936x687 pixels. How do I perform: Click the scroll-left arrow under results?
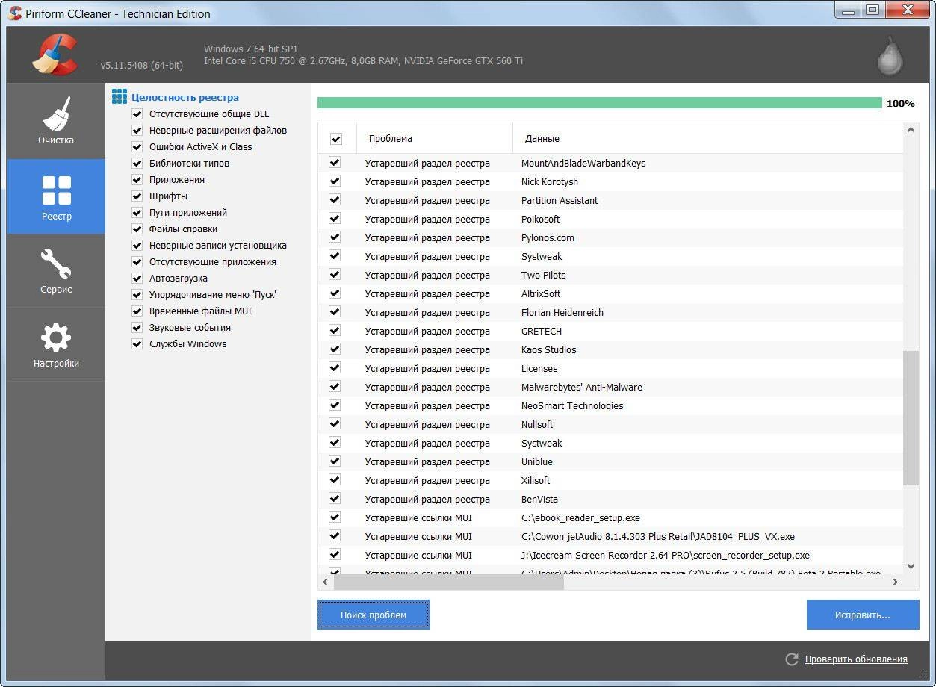pyautogui.click(x=326, y=582)
